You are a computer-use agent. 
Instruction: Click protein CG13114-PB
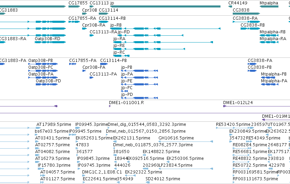tap(113, 61)
